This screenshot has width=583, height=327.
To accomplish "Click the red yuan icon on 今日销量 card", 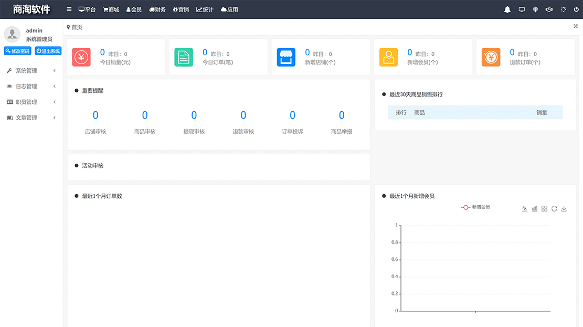I will click(x=81, y=56).
